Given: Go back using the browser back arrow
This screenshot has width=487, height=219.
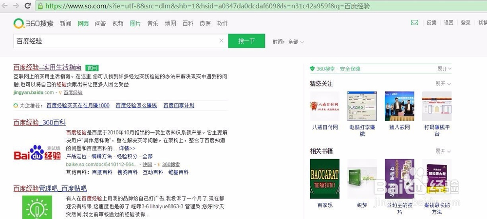Looking at the screenshot, I should click(x=5, y=5).
